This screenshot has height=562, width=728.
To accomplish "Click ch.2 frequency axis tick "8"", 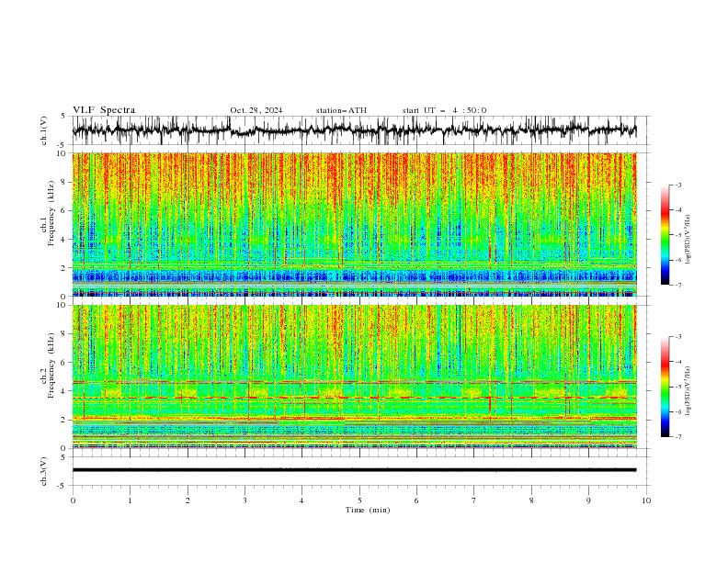I will pyautogui.click(x=64, y=334).
